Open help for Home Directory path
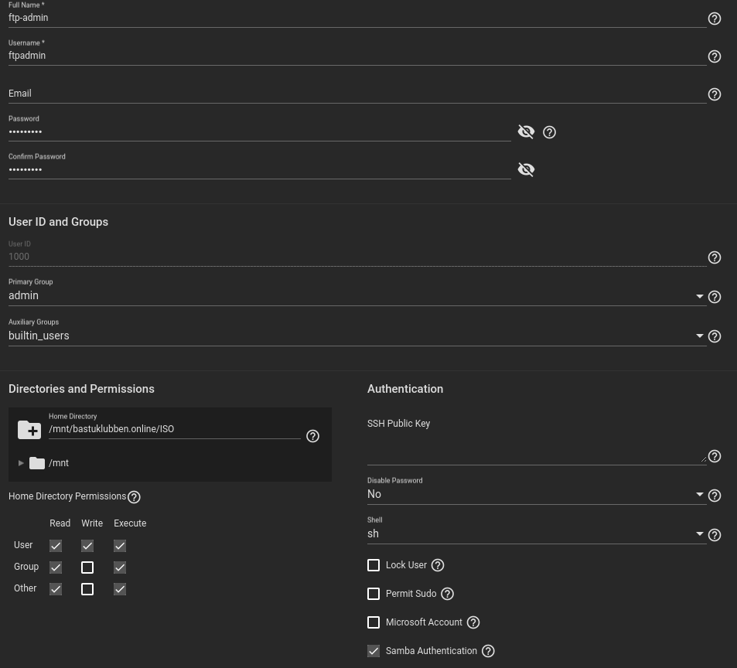The image size is (737, 668). 312,436
